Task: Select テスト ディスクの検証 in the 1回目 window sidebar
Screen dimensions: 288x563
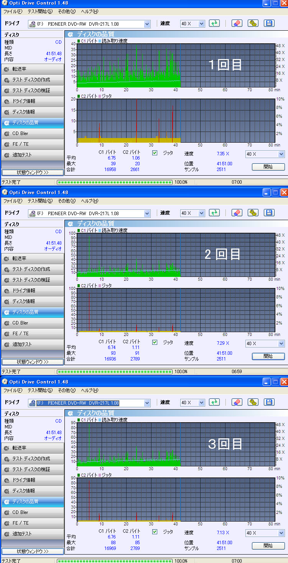Action: click(x=33, y=91)
